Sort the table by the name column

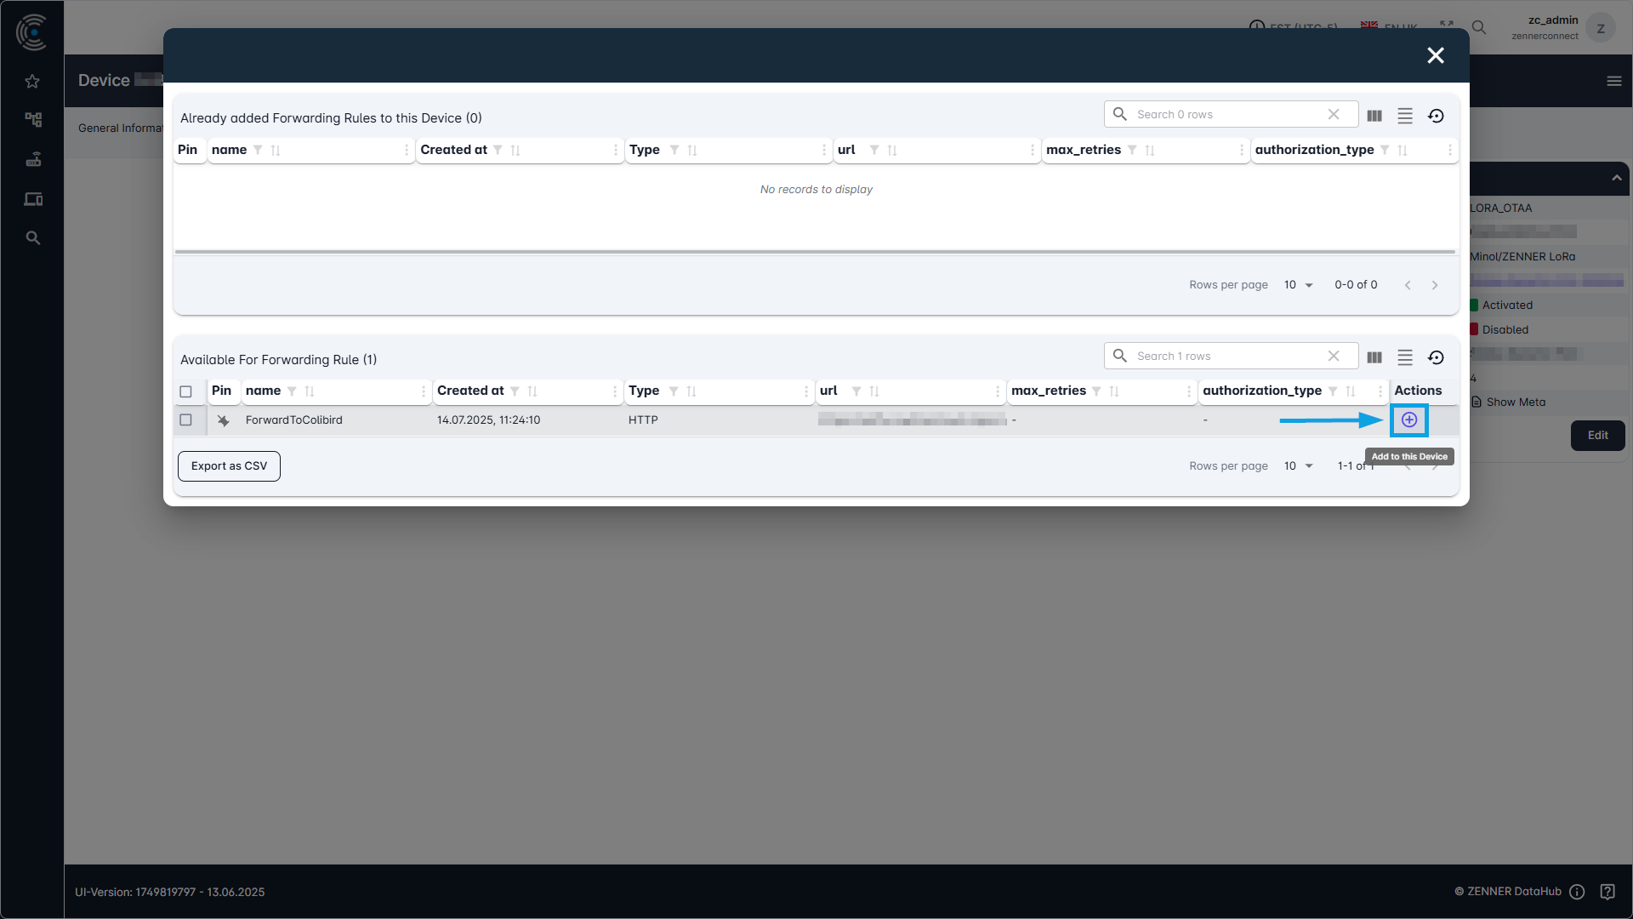pyautogui.click(x=309, y=391)
